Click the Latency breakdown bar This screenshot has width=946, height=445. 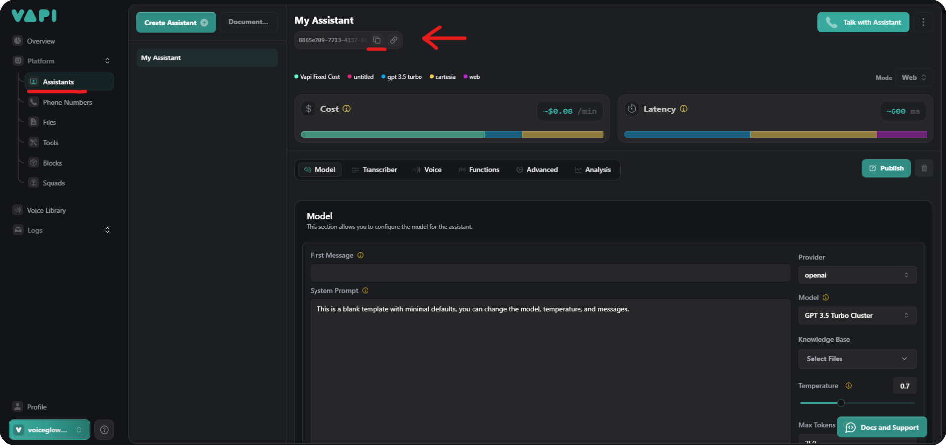pyautogui.click(x=775, y=134)
